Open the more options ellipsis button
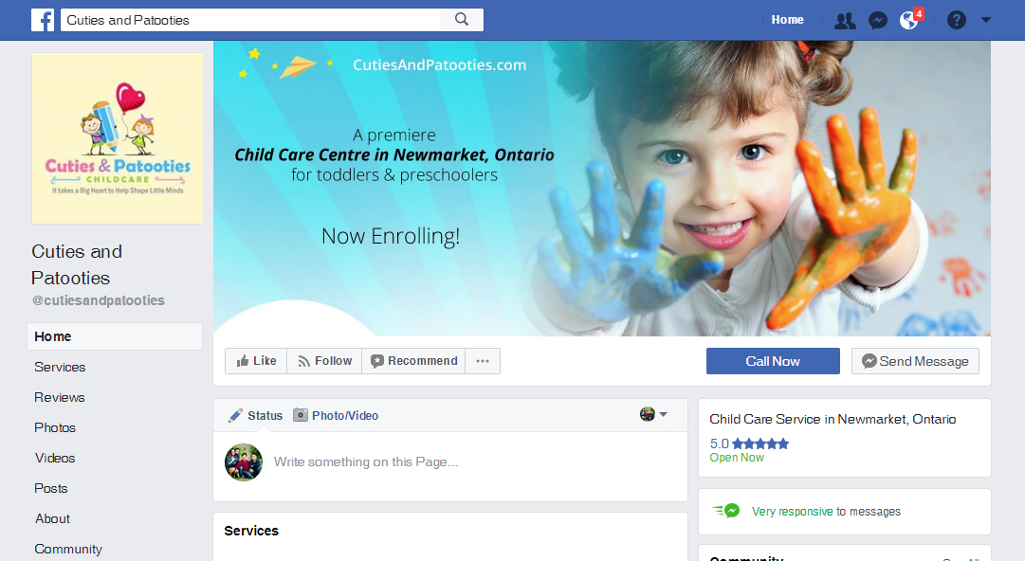The height and width of the screenshot is (561, 1025). coord(483,361)
